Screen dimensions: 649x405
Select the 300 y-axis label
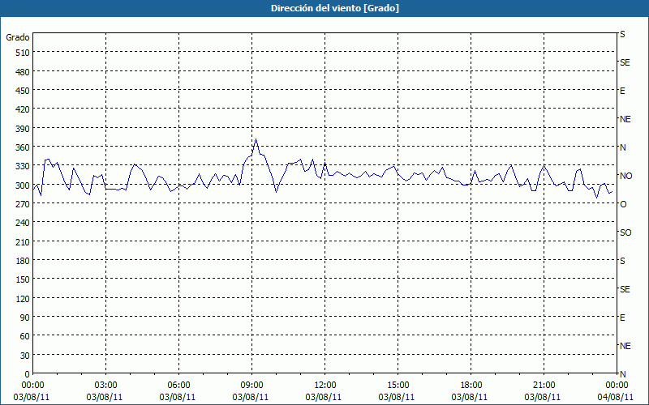click(x=23, y=185)
